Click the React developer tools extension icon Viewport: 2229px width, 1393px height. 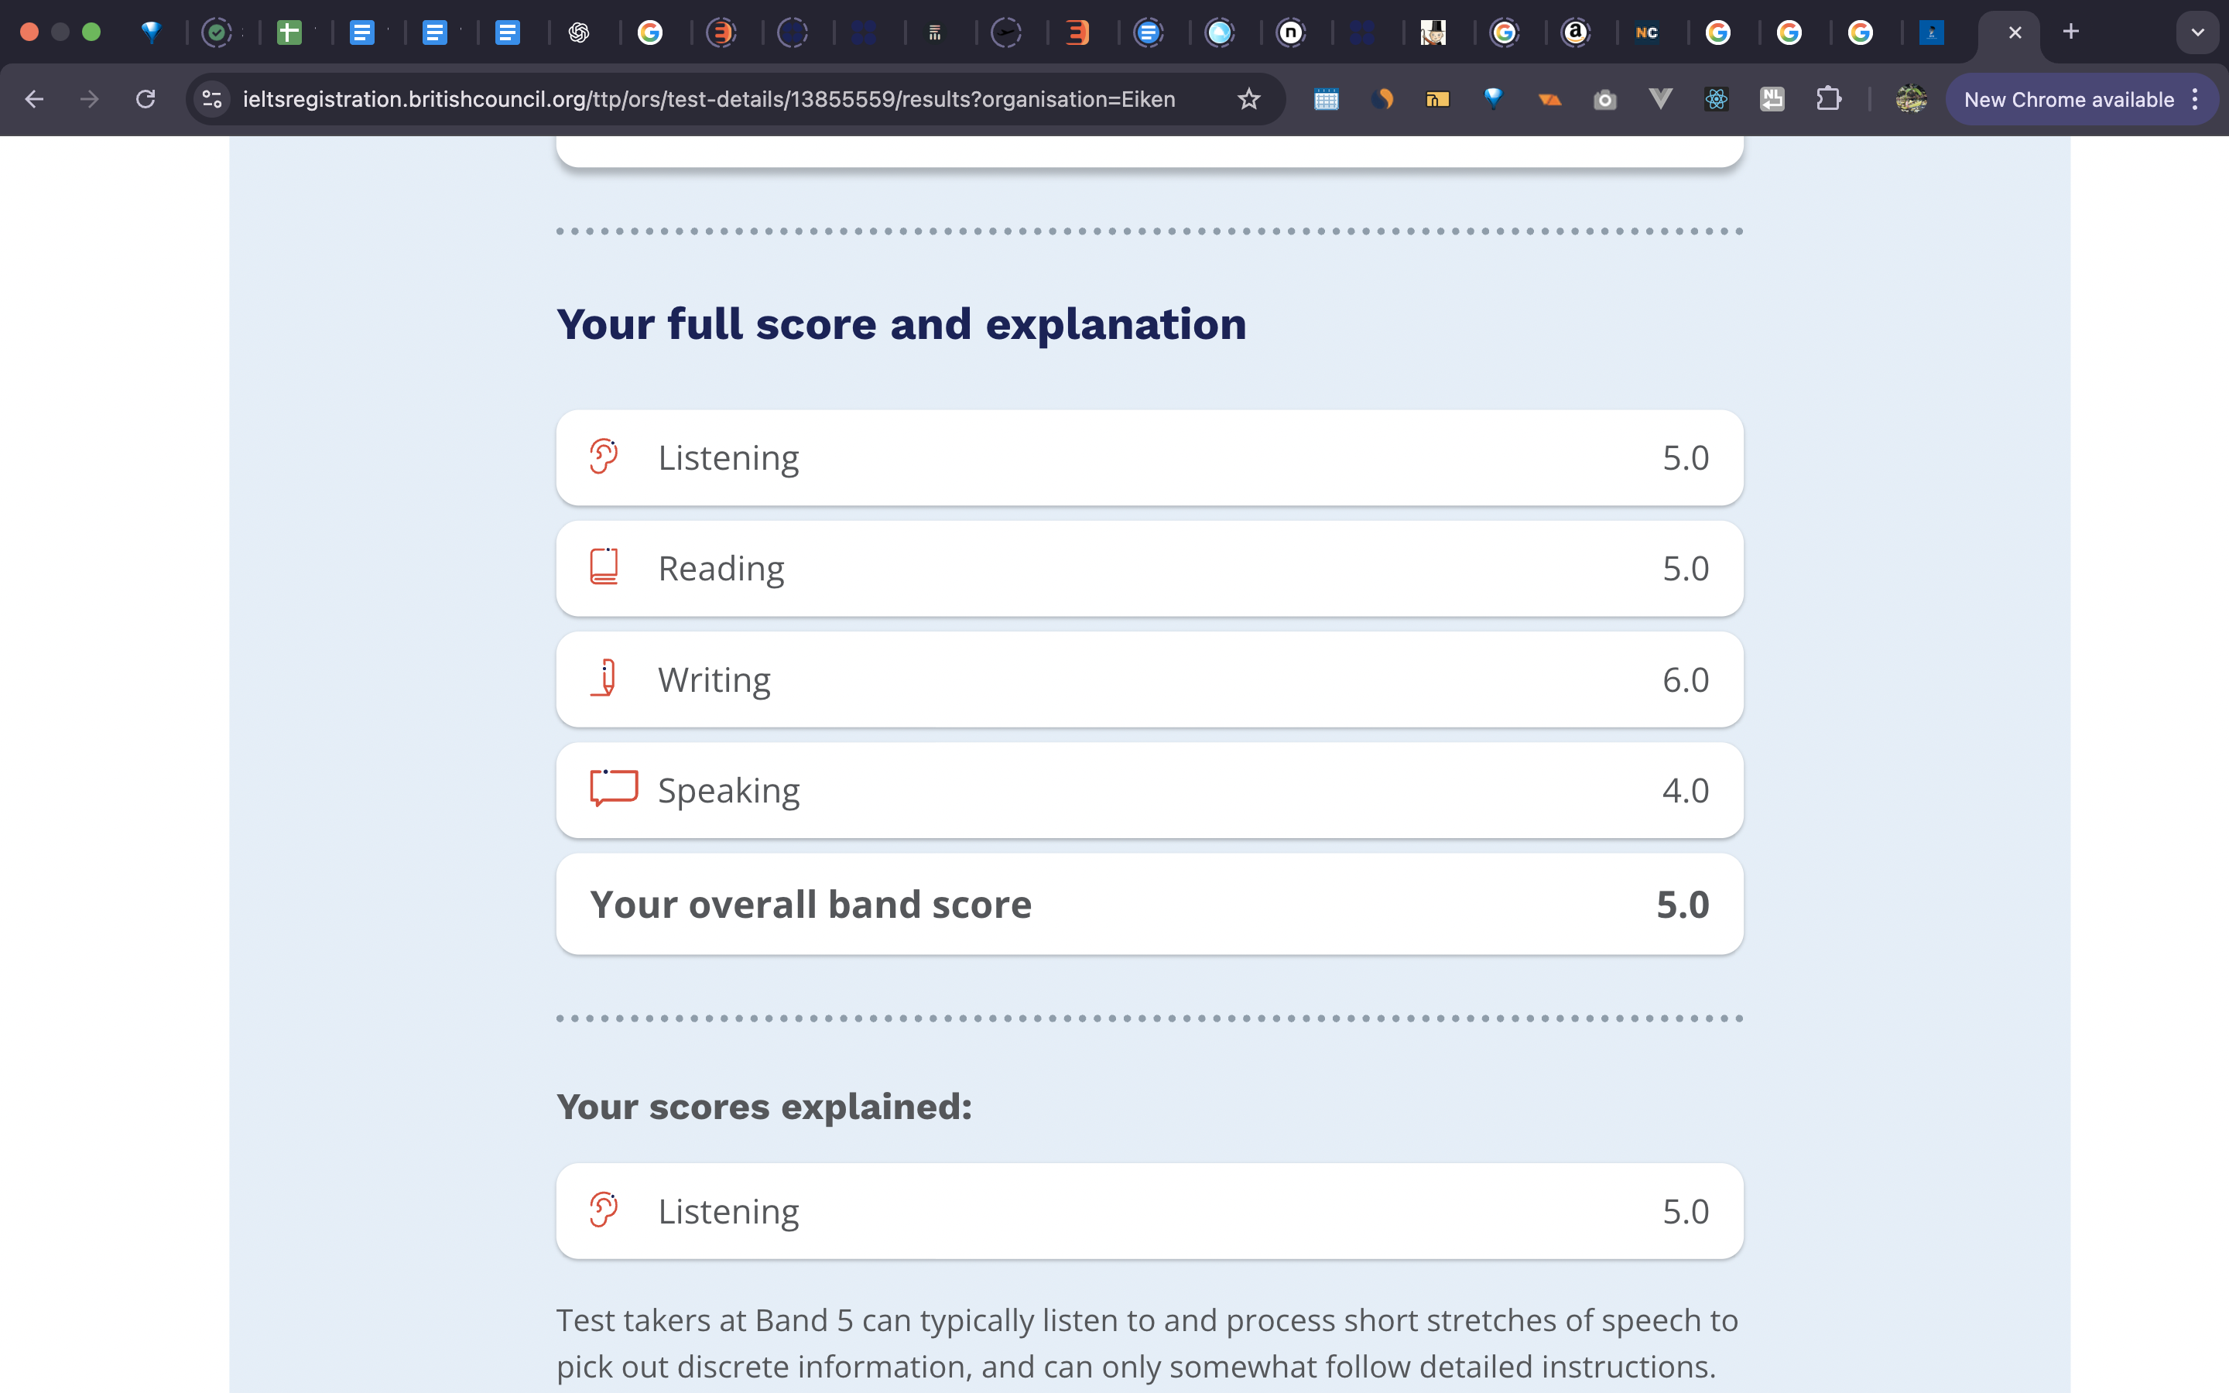click(1716, 100)
